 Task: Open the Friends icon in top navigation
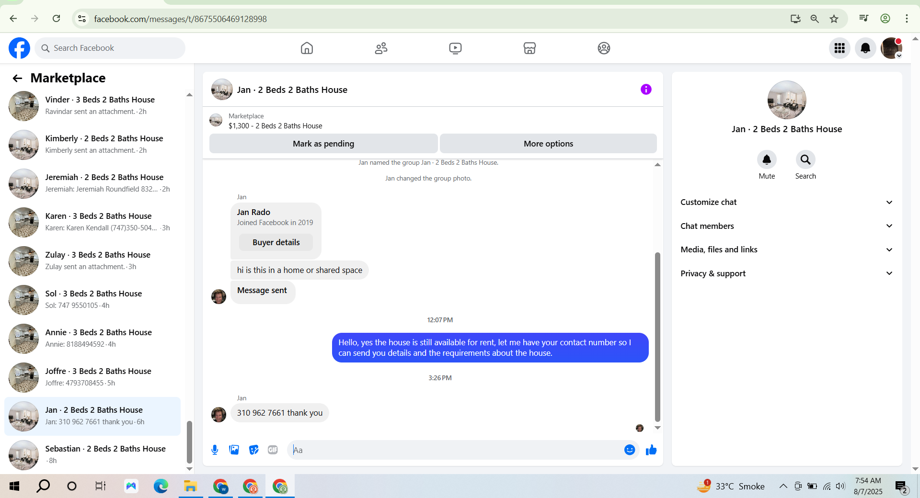381,48
